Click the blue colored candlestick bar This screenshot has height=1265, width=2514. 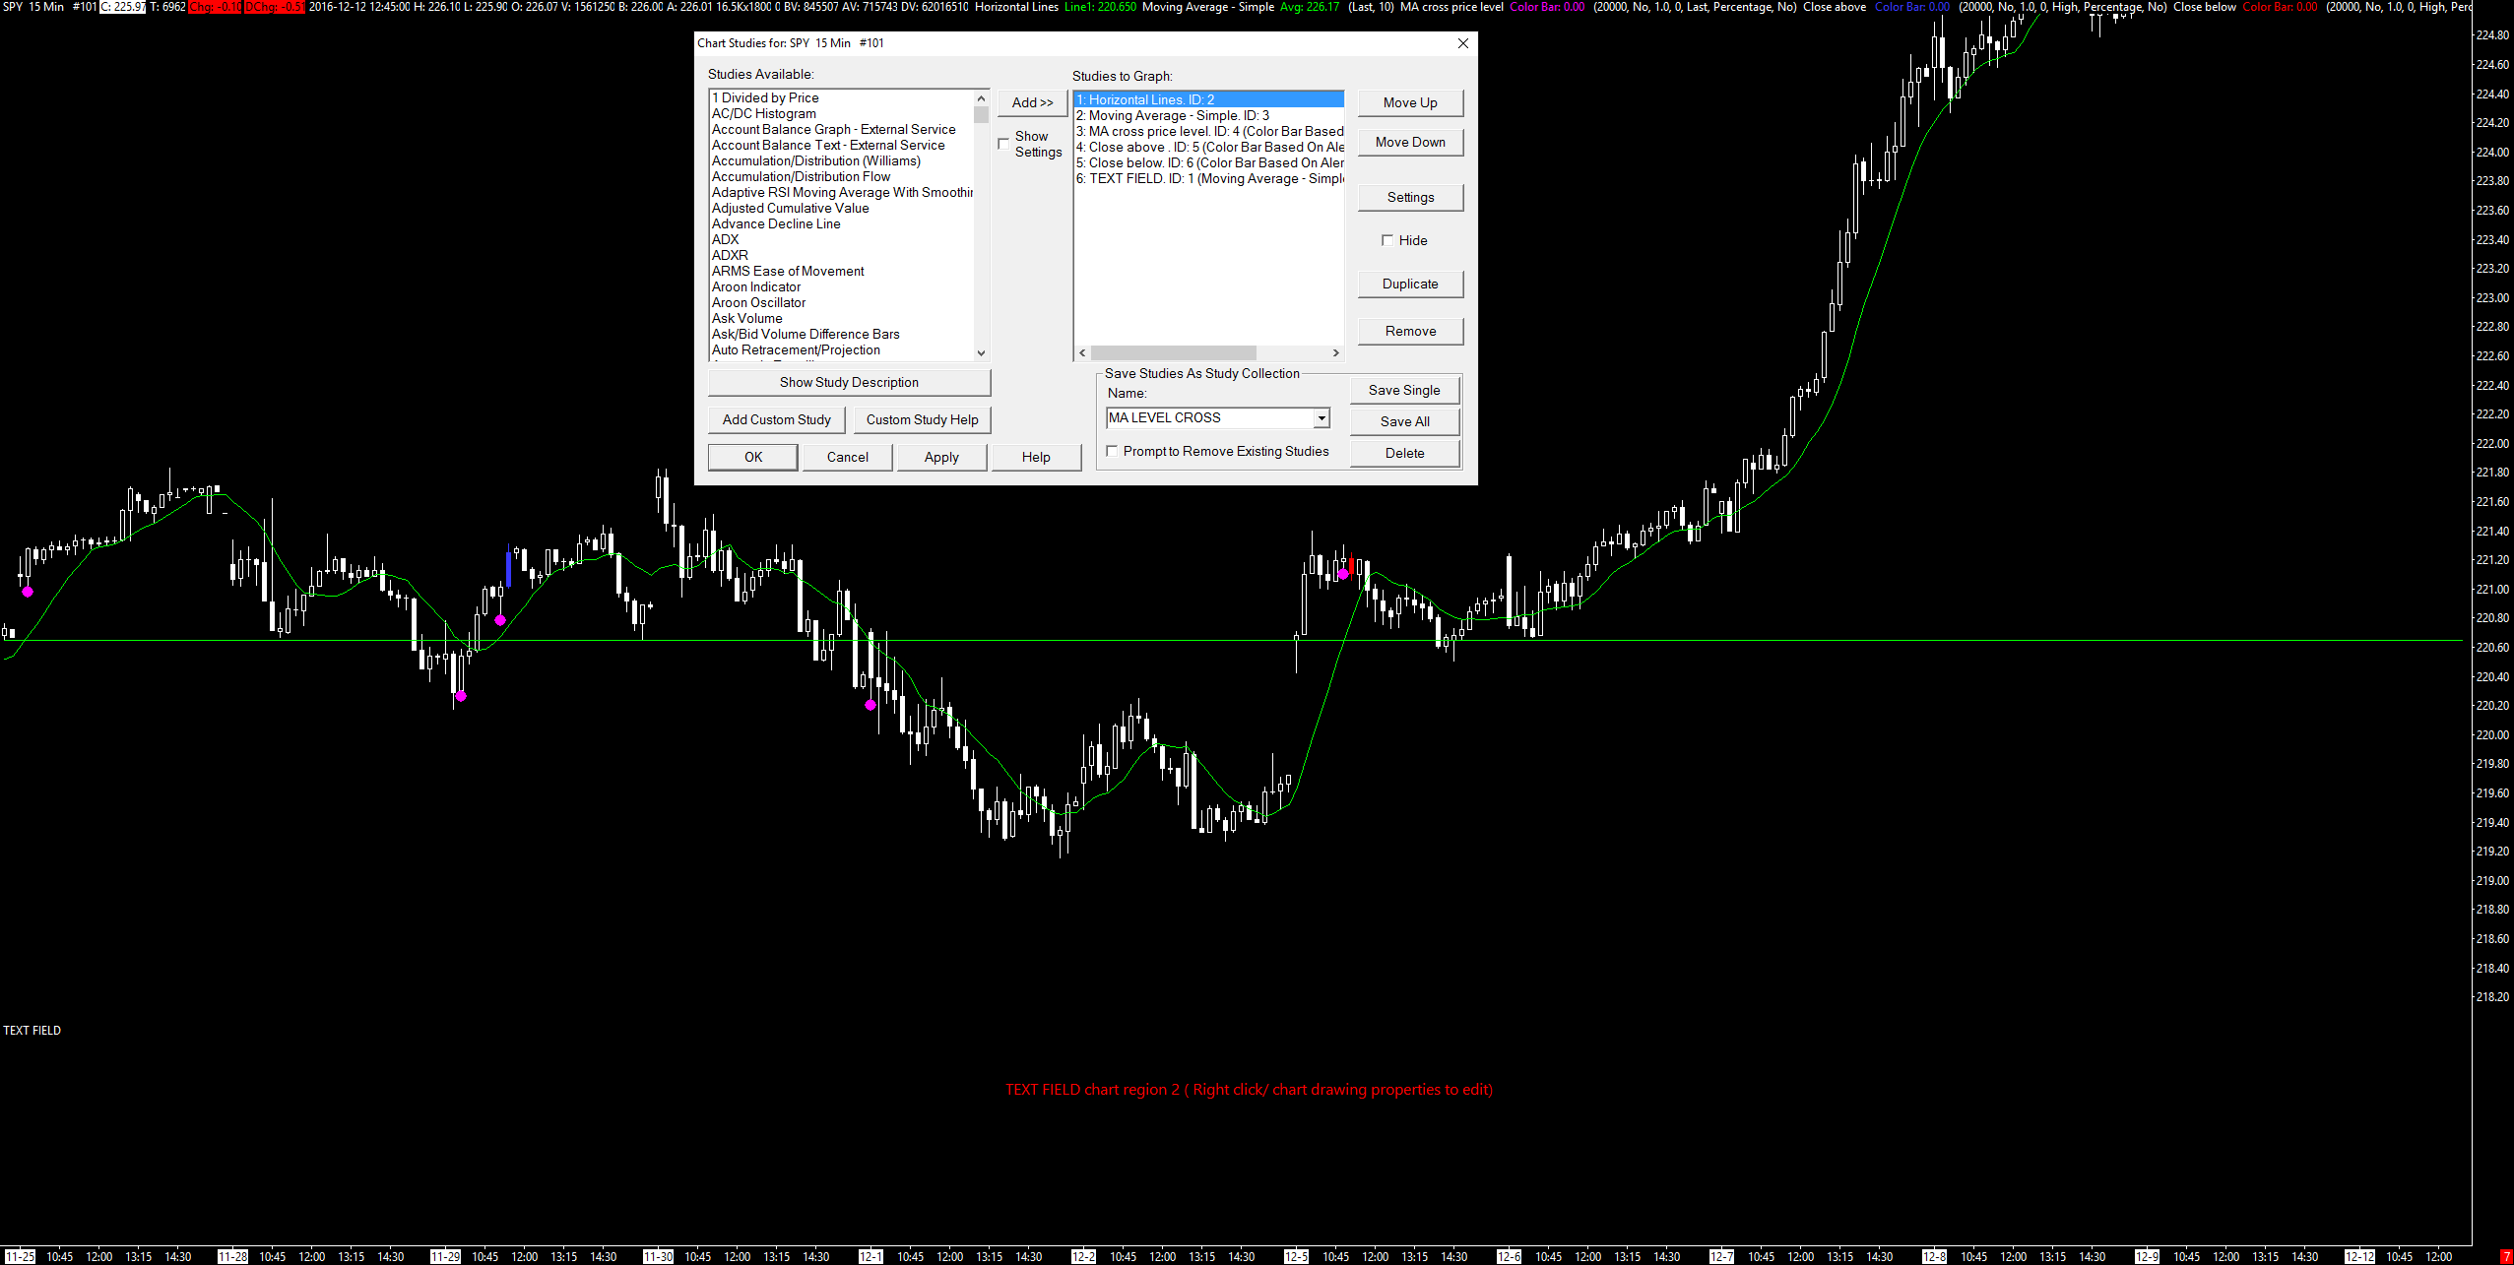[x=508, y=568]
